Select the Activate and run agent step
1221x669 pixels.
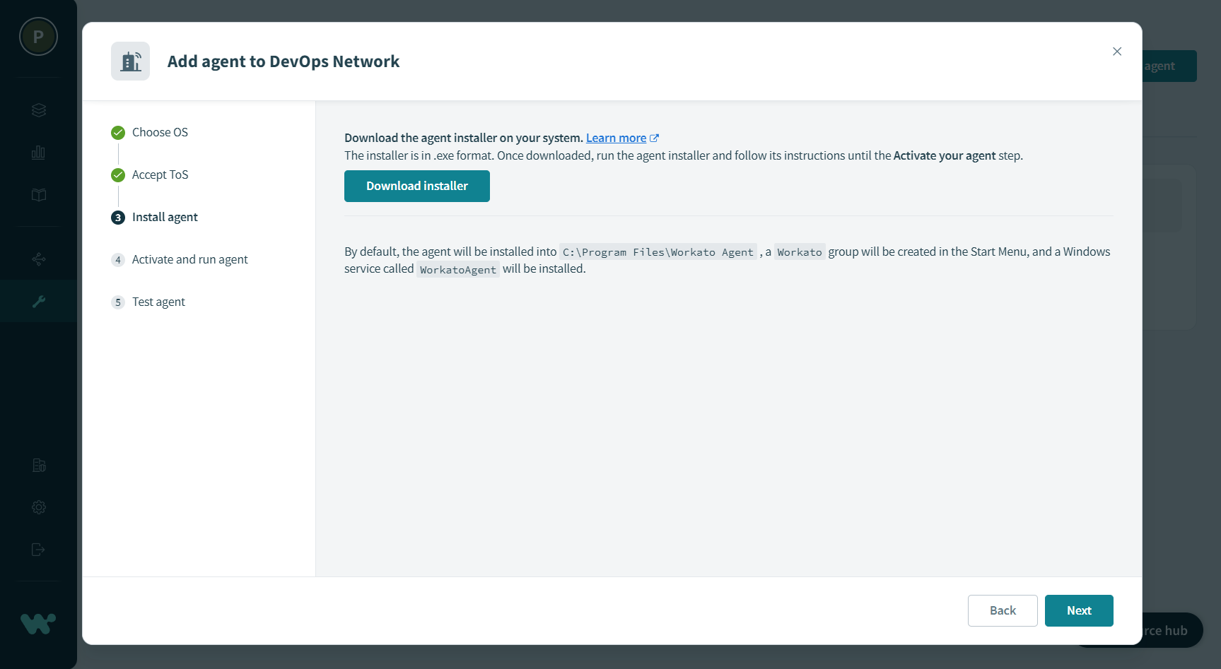pos(189,259)
